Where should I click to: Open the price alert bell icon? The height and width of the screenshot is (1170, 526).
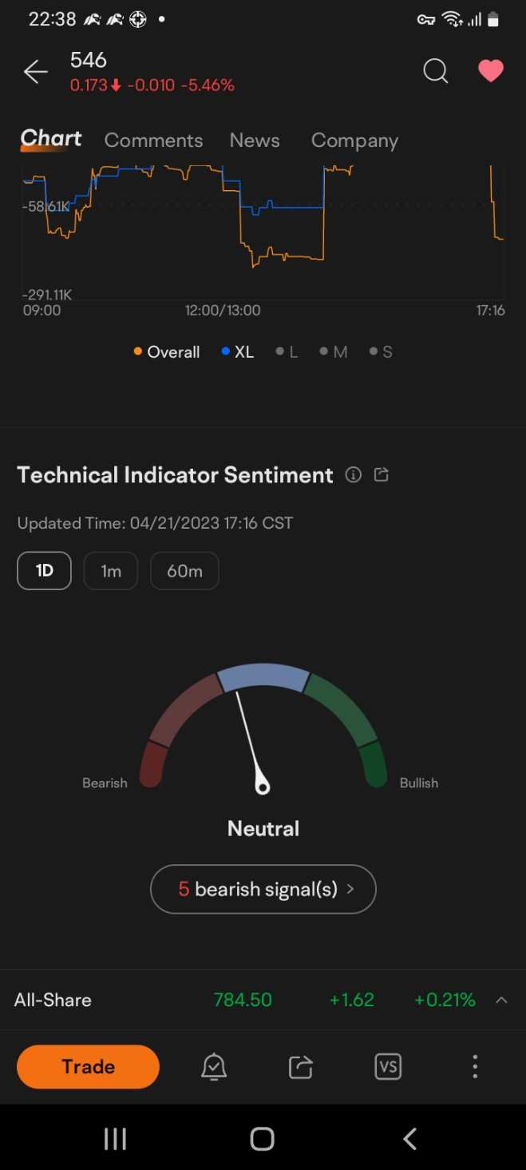point(214,1067)
